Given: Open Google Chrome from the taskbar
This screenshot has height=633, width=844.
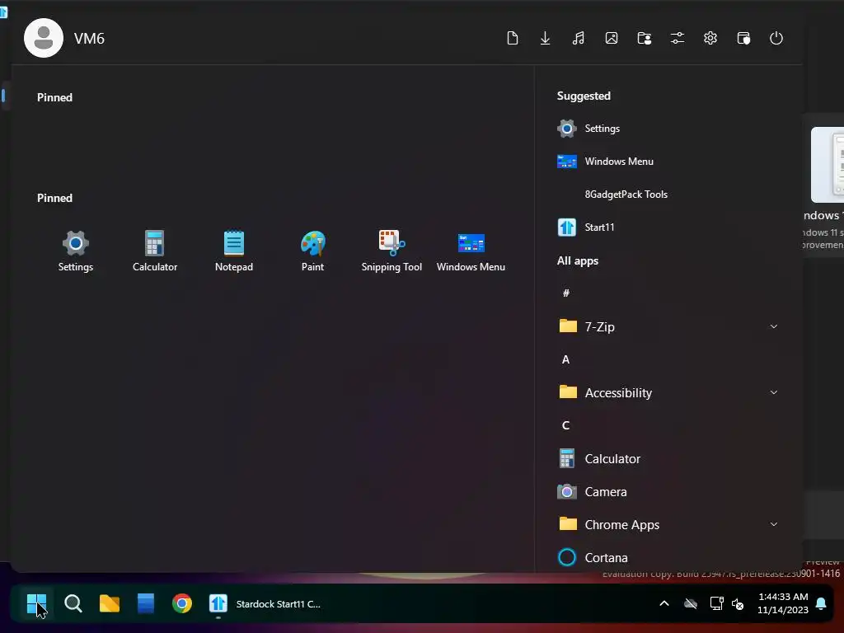Looking at the screenshot, I should pyautogui.click(x=182, y=604).
